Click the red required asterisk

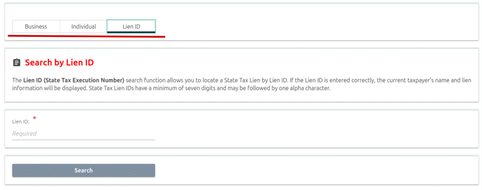34,118
